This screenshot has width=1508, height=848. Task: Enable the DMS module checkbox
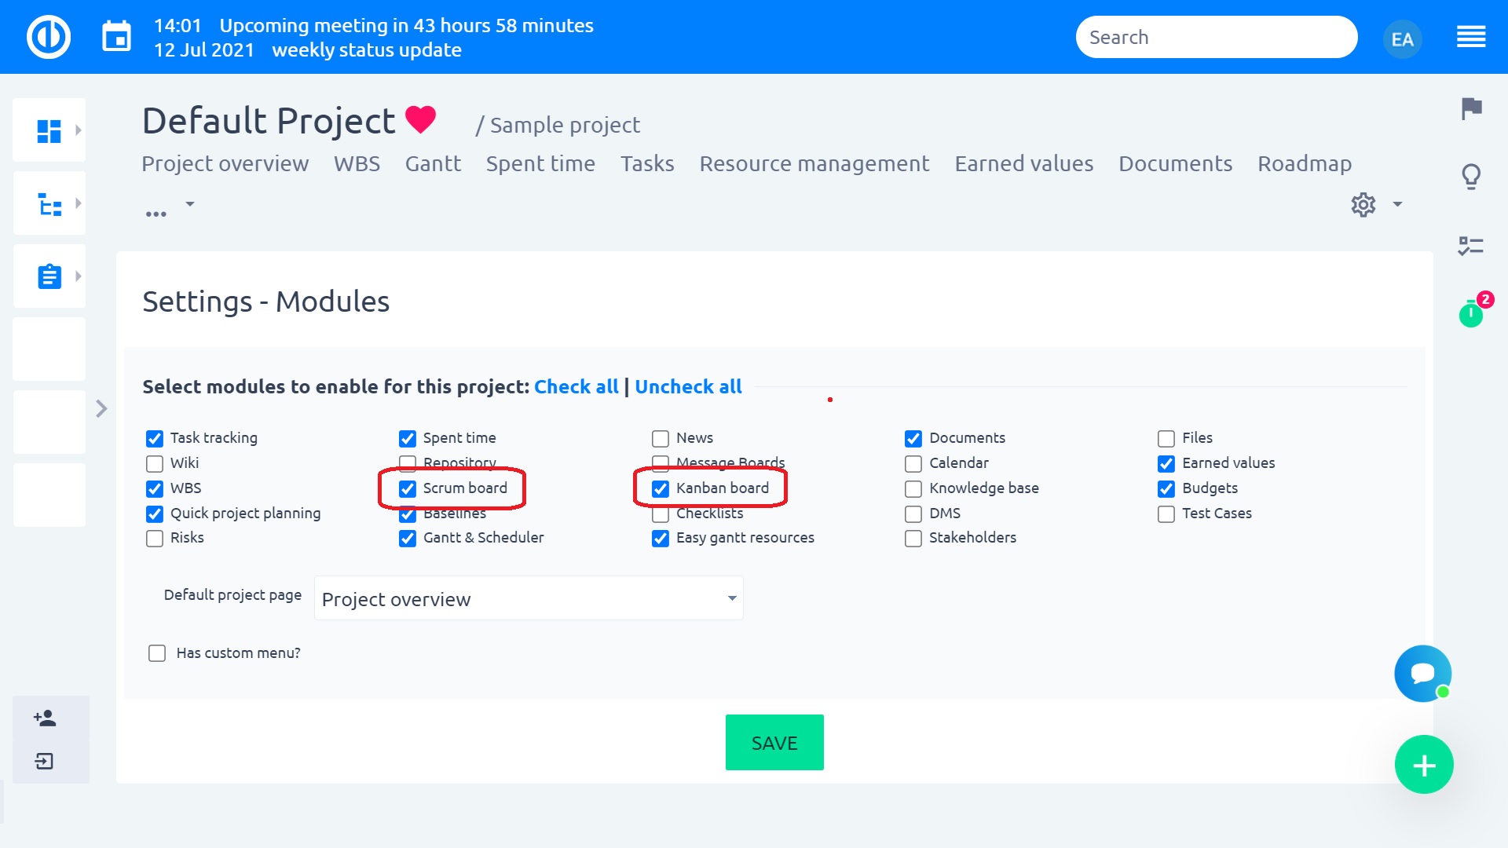click(913, 514)
